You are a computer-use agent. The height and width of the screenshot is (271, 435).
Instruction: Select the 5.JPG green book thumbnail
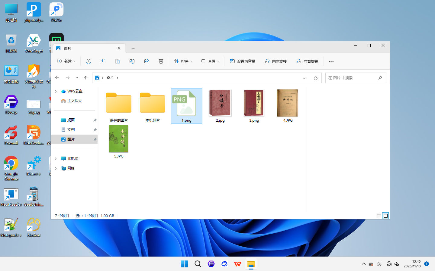point(118,139)
